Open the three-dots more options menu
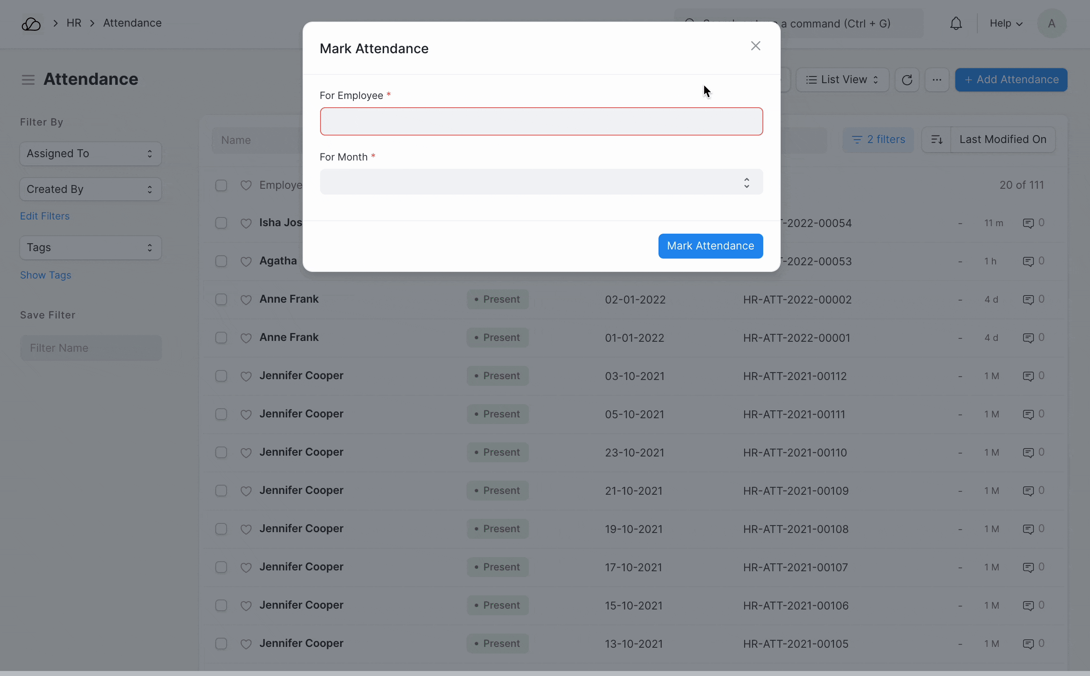Screen dimensions: 1090x676 click(x=937, y=80)
